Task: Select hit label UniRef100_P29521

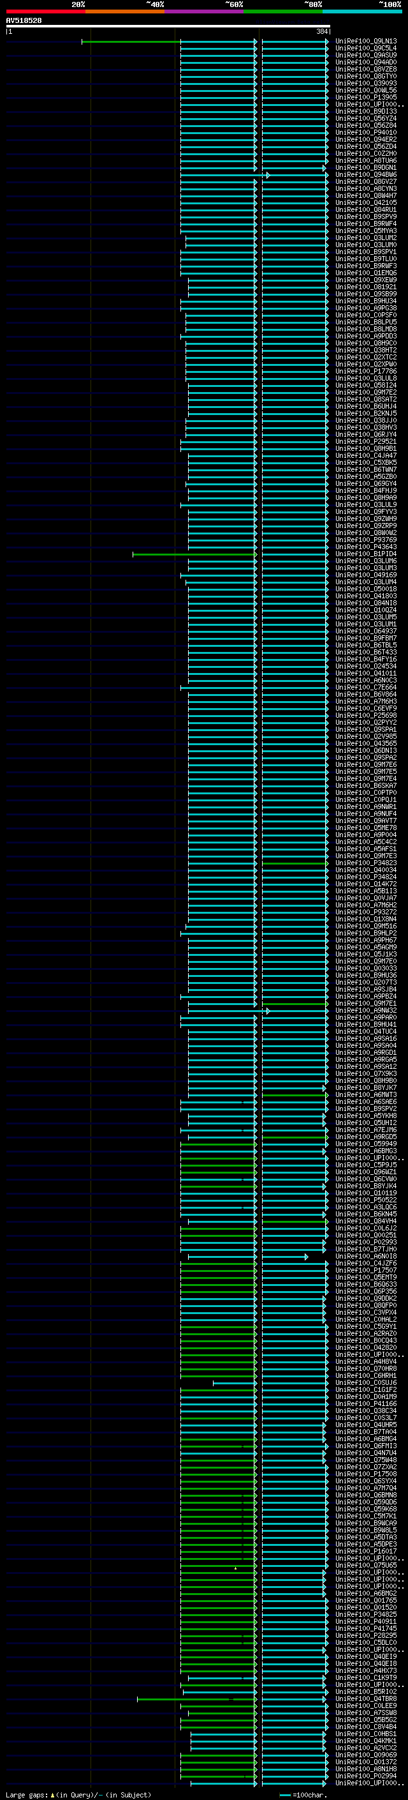Action: 365,442
